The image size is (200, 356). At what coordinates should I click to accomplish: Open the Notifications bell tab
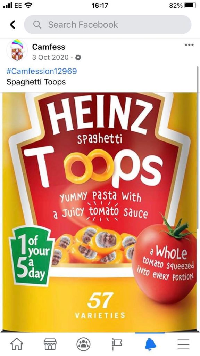[150, 344]
